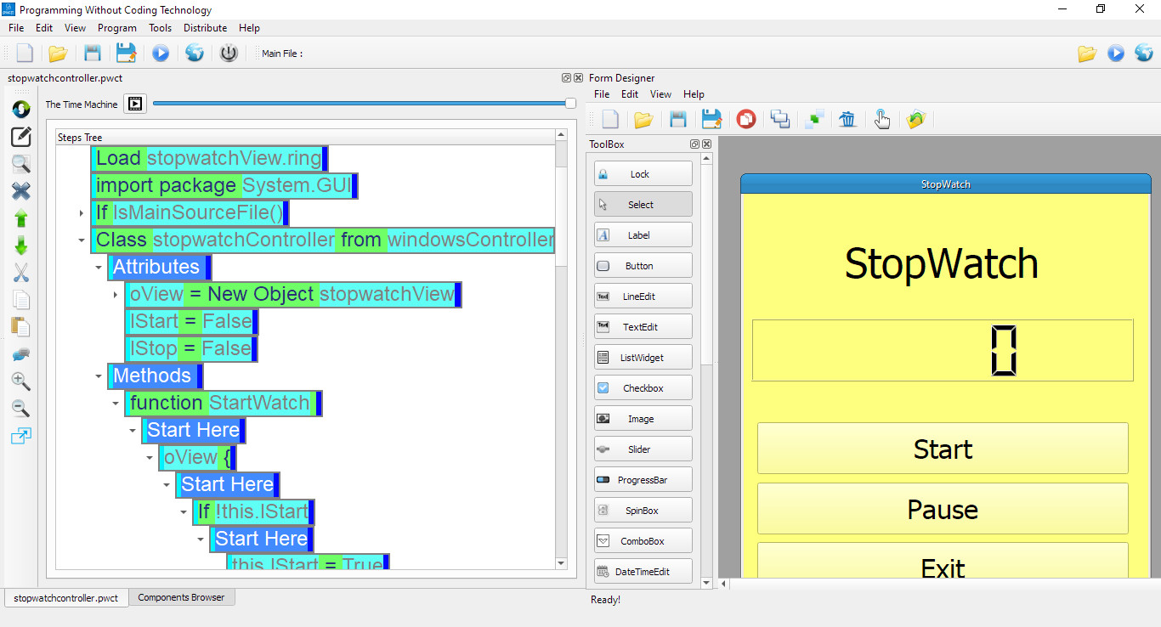Switch to the Components Browser tab
This screenshot has width=1161, height=627.
pos(181,597)
